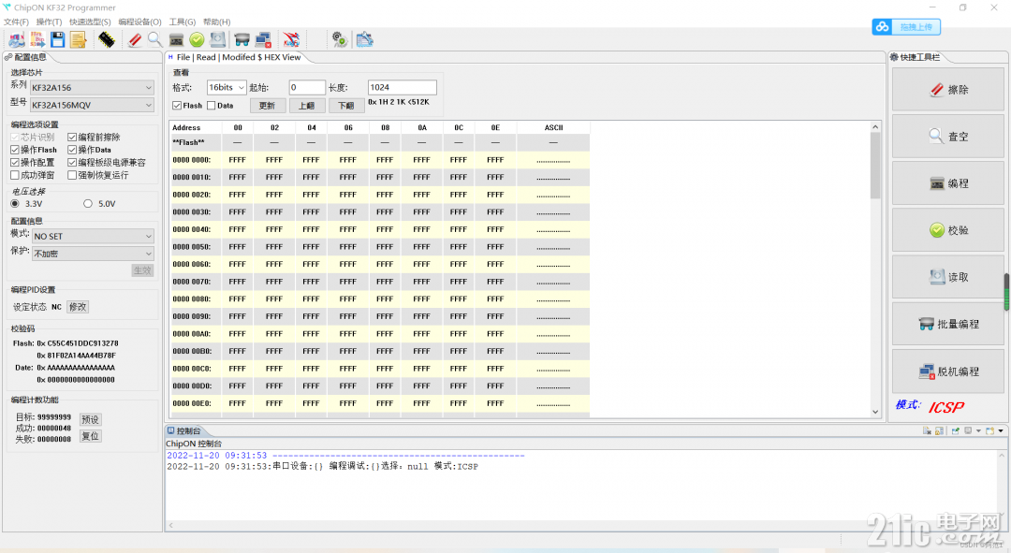Click 修改 PID modify button
Viewport: 1011px width, 553px height.
click(x=78, y=307)
